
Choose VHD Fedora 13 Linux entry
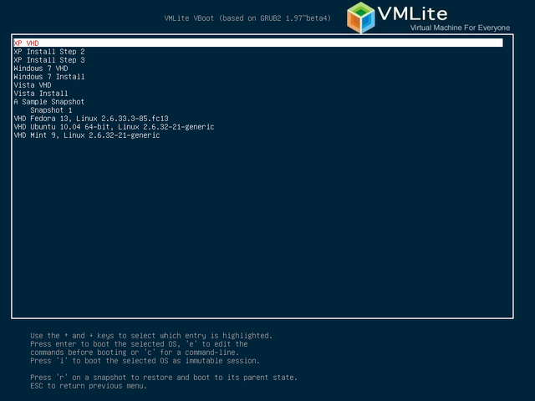tap(91, 119)
